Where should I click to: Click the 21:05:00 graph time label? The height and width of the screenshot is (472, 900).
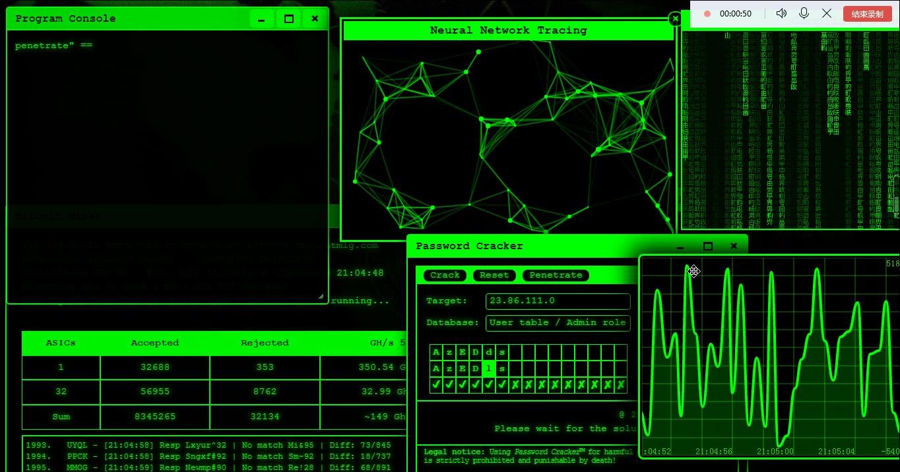tap(775, 452)
